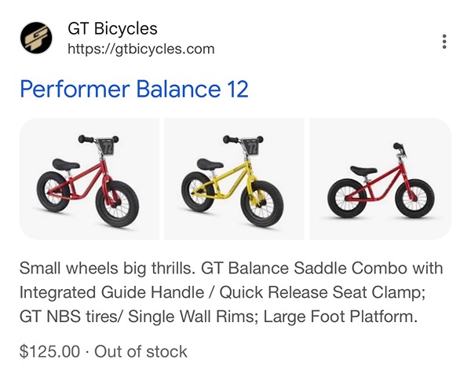
Task: Click the handlebar grip of the side-view bike
Action: coord(398,146)
